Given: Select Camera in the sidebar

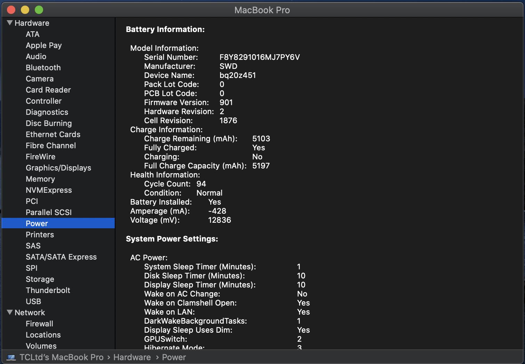Looking at the screenshot, I should [x=40, y=79].
